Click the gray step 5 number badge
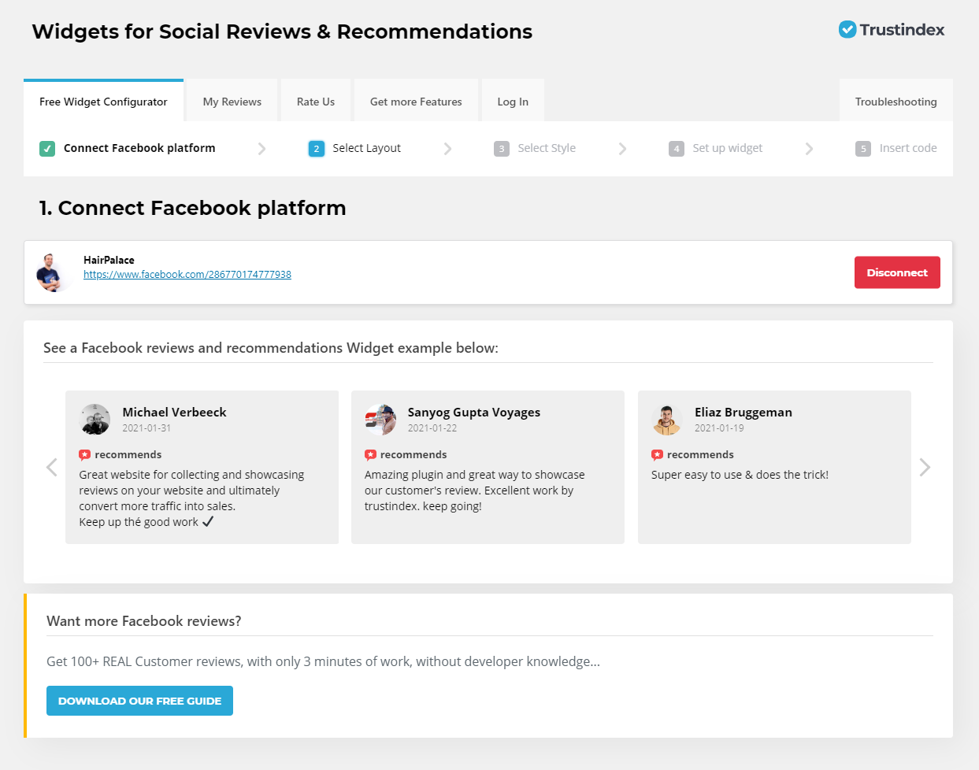This screenshot has height=770, width=979. point(863,149)
